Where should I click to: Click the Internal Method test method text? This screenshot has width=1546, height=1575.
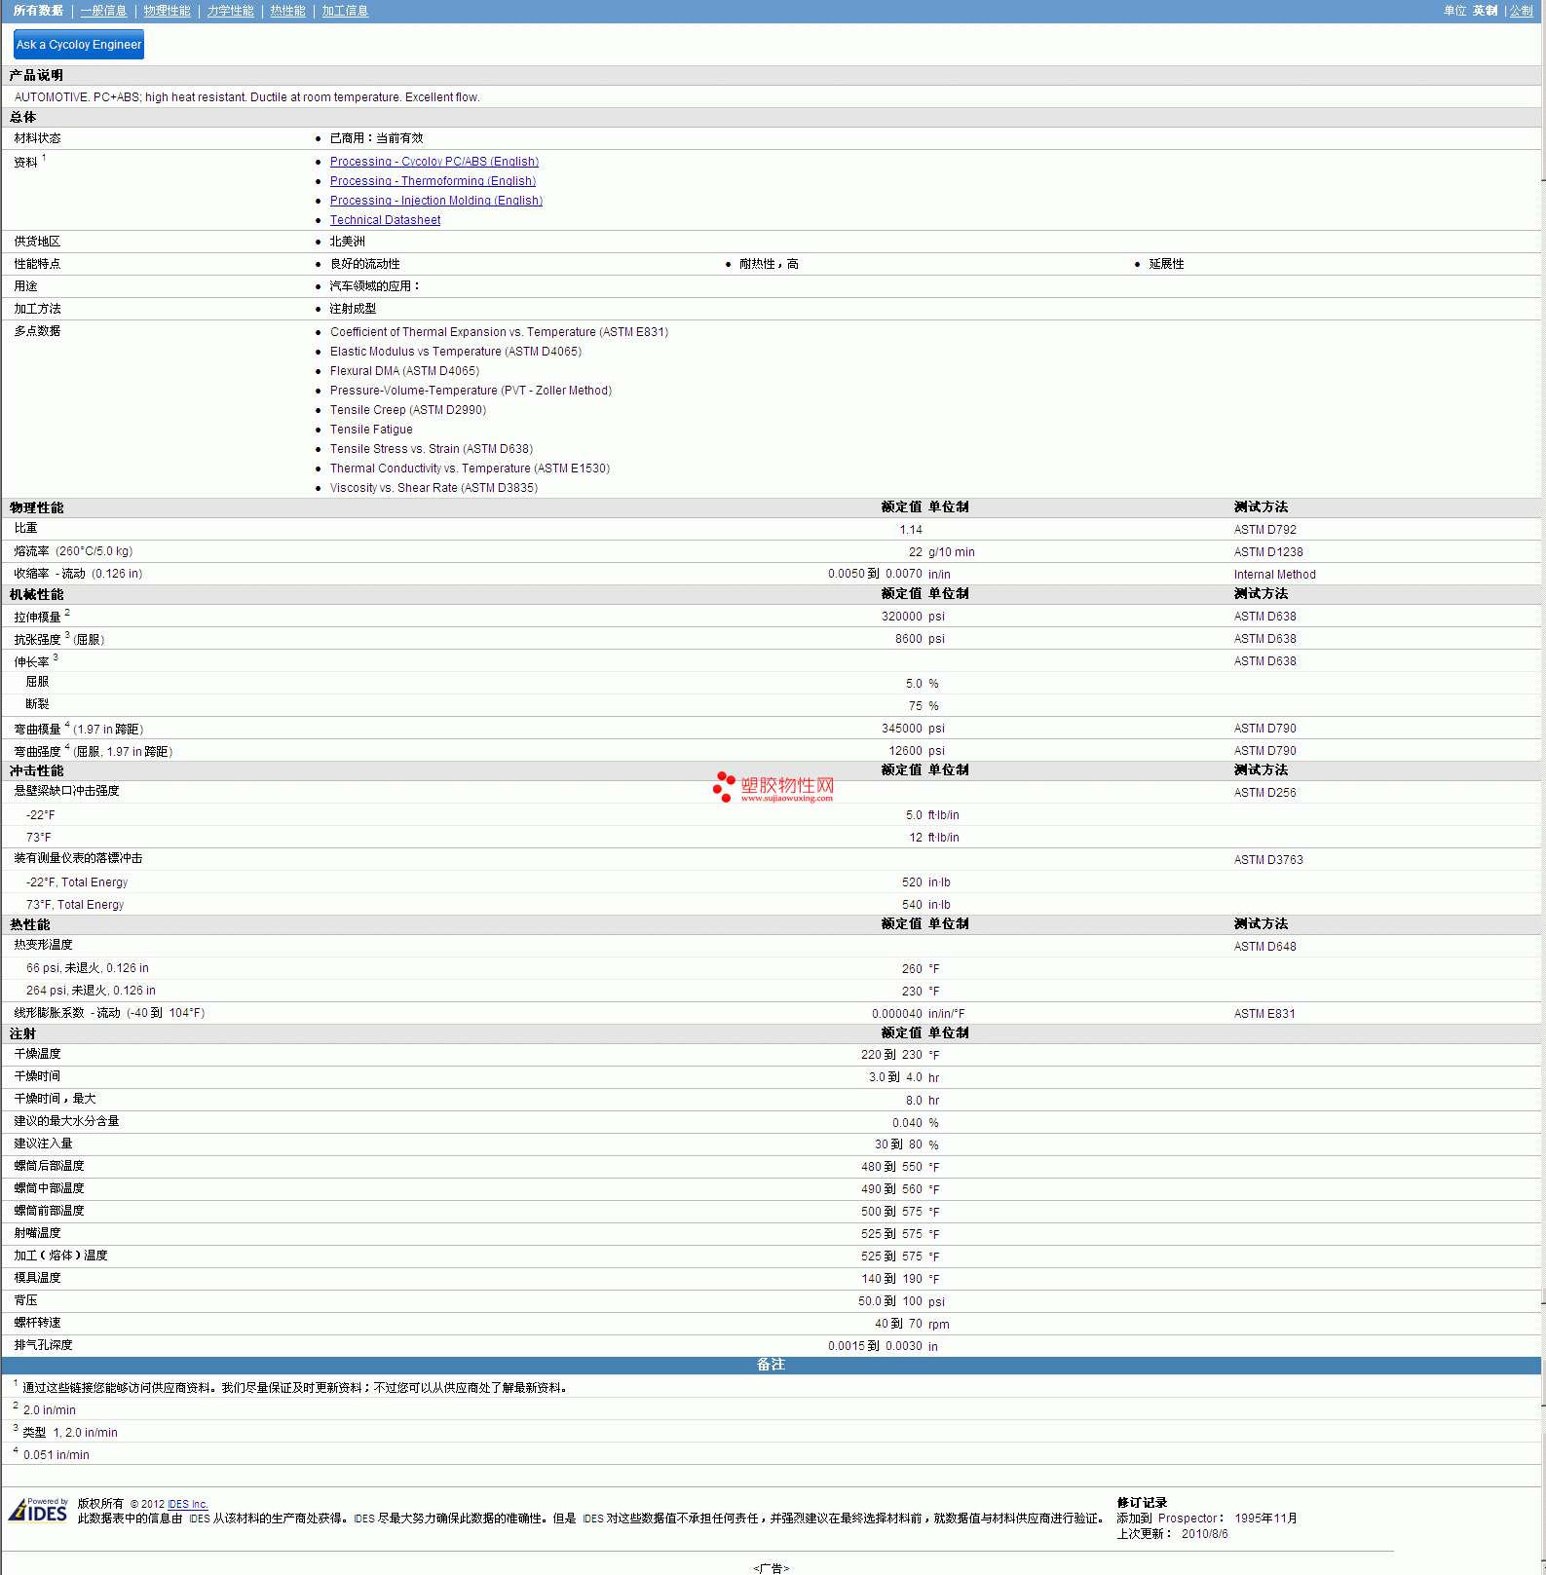[x=1274, y=575]
